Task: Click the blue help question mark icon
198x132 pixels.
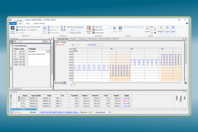Action: [x=187, y=23]
